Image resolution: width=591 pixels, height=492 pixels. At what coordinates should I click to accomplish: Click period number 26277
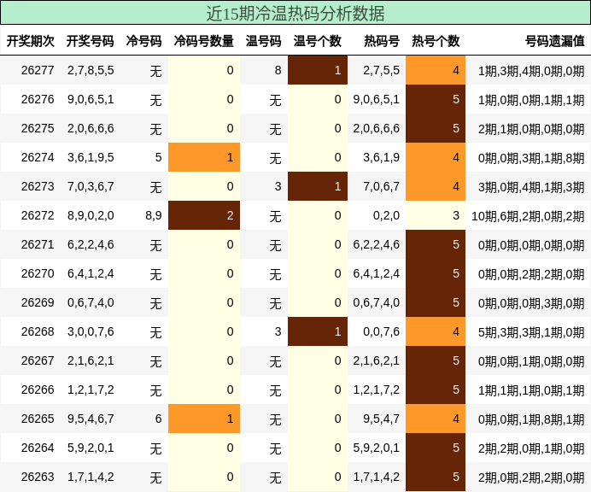(38, 70)
